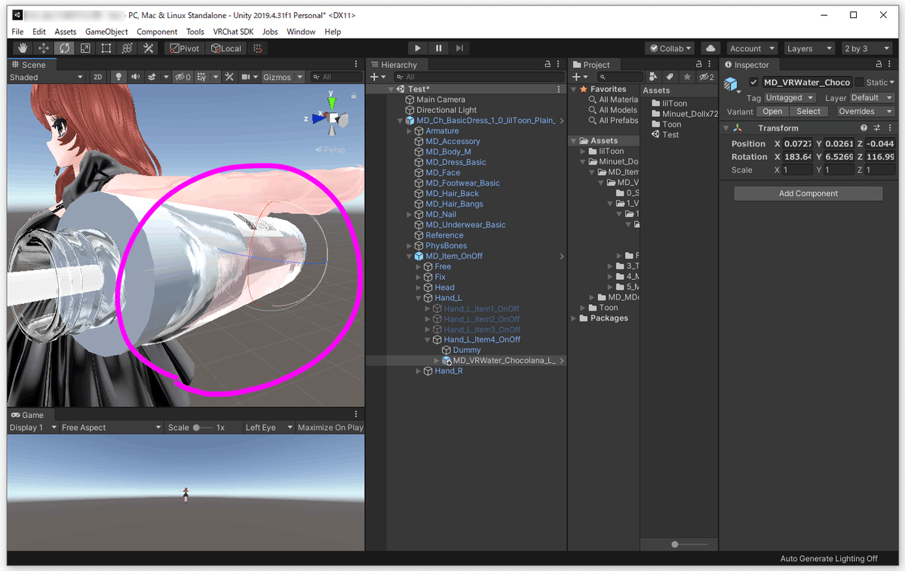Screen dimensions: 905x571
Task: Select the Rect tool
Action: click(x=106, y=48)
